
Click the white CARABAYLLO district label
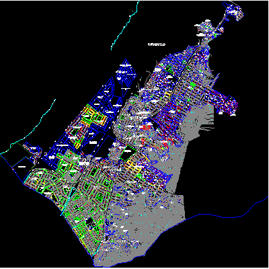[x=157, y=44]
